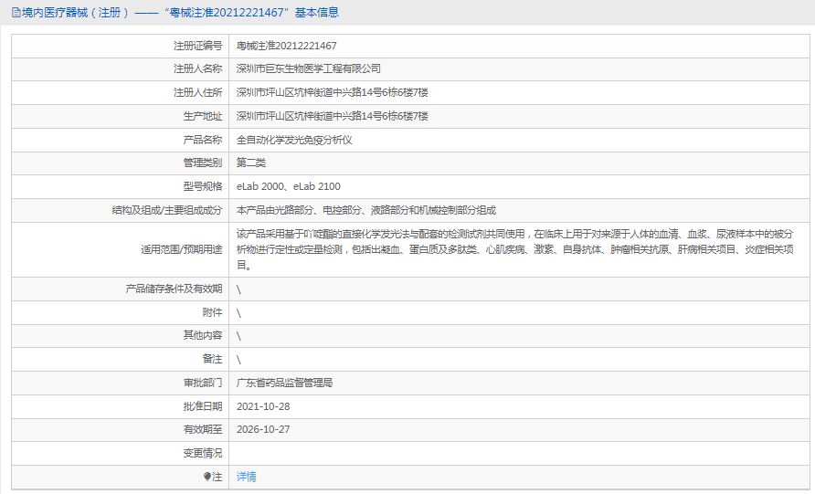Click the backslash value in 附件 row
Viewport: 815px width, 494px height.
click(x=238, y=312)
